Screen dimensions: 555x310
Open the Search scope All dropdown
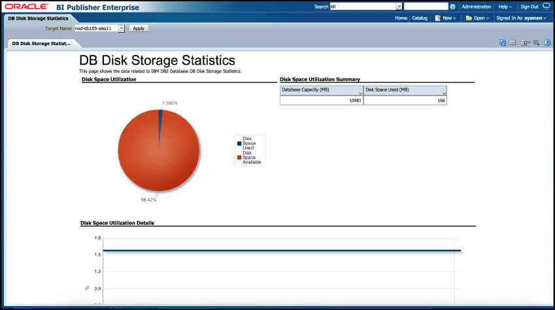(399, 7)
